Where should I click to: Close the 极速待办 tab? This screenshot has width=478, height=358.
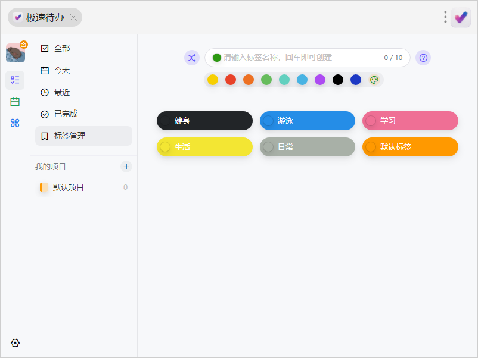tap(73, 17)
